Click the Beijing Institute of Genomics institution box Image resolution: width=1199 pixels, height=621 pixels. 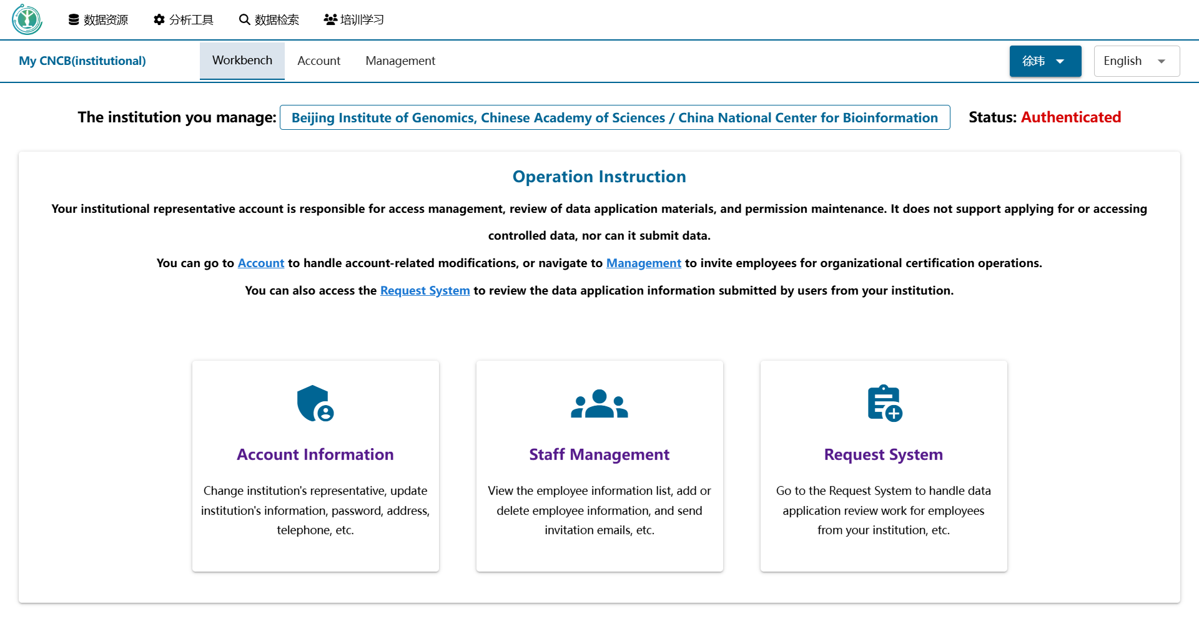615,117
